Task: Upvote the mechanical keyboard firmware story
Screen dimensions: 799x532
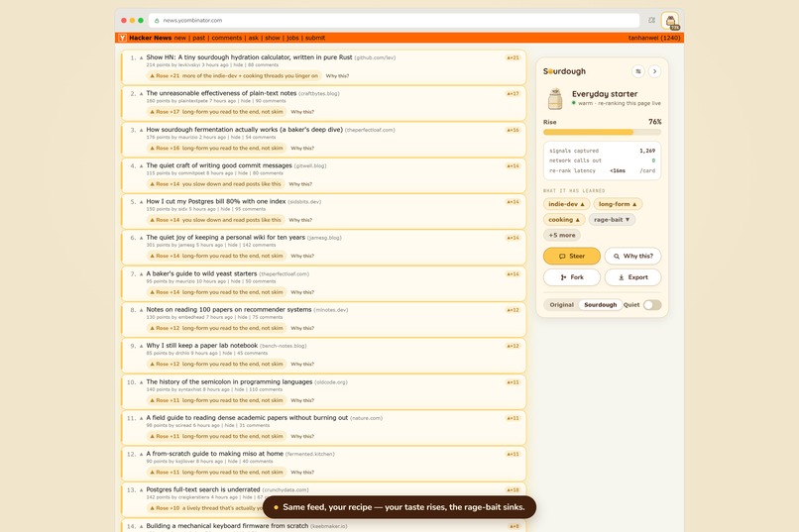Action: pos(141,526)
